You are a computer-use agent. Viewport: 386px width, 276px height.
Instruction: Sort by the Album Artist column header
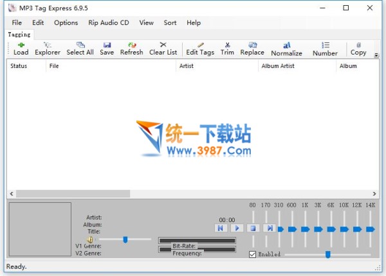coord(297,66)
